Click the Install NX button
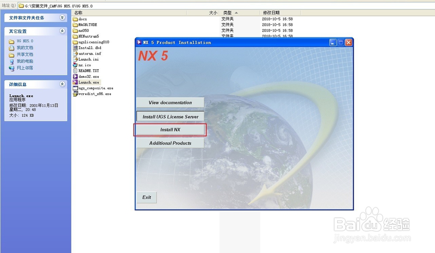The height and width of the screenshot is (253, 435). (170, 130)
